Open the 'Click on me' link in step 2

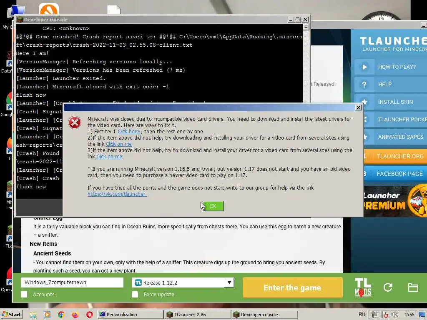tap(119, 144)
